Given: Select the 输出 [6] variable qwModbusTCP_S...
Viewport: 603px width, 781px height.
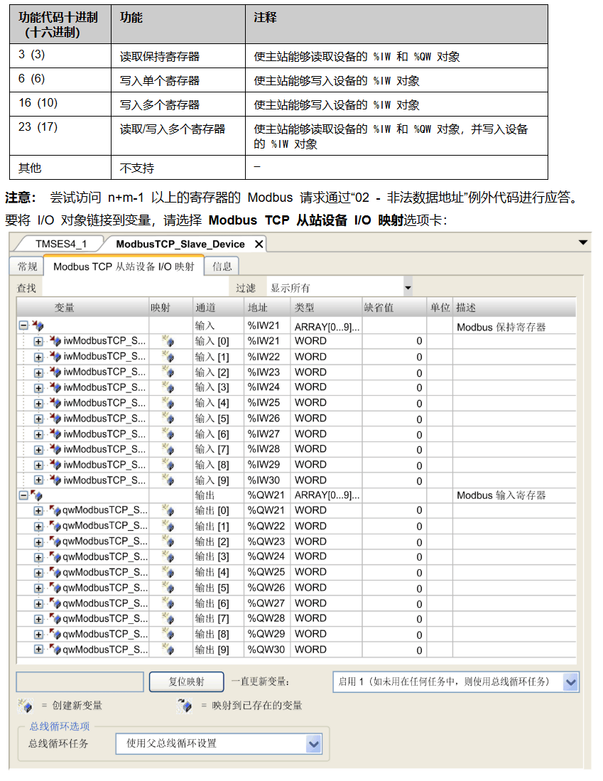Looking at the screenshot, I should (105, 603).
